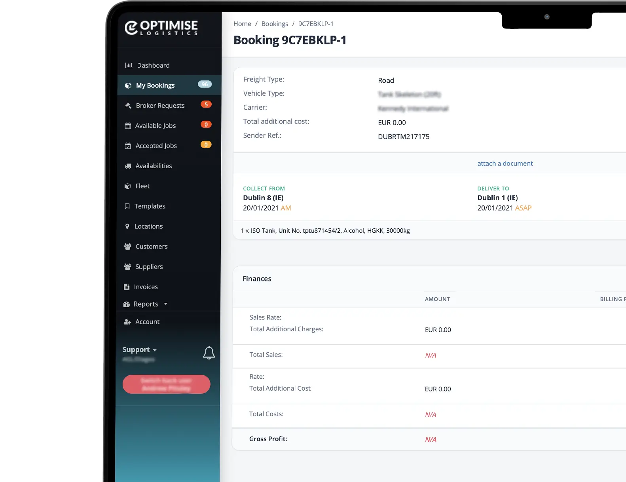Click the Reports gauge icon
The width and height of the screenshot is (626, 482).
point(127,304)
